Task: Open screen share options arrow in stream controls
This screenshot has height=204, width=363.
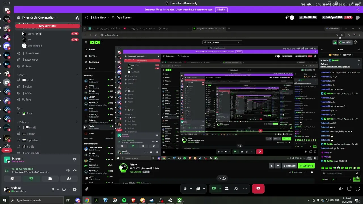Action: (x=220, y=189)
